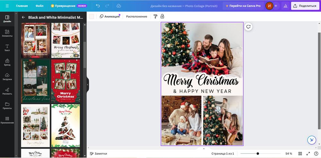Click the copy style paint roller icon
The height and width of the screenshot is (158, 321).
[155, 16]
